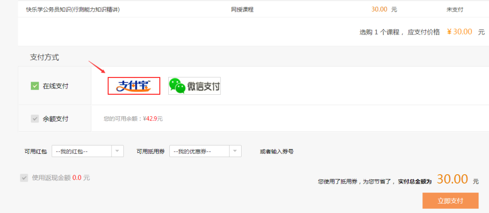Image resolution: width=489 pixels, height=213 pixels.
Task: Click the 网授课程 course type text
Action: point(242,9)
